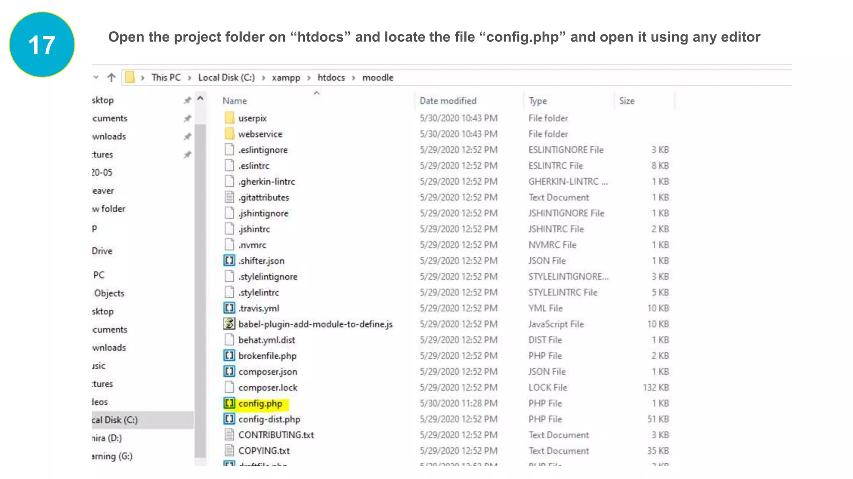This screenshot has height=479, width=853.
Task: Select the composer.json bracket icon
Action: (229, 372)
